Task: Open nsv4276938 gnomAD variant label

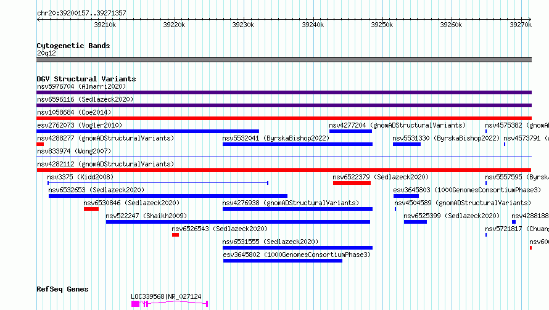Action: (291, 203)
